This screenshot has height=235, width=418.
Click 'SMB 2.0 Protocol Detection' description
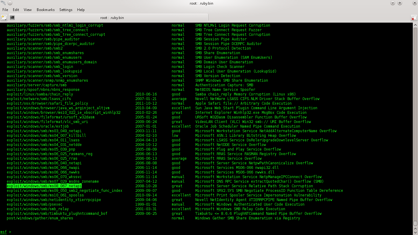click(x=223, y=48)
